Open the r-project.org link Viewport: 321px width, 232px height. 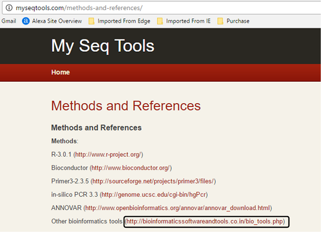point(108,154)
